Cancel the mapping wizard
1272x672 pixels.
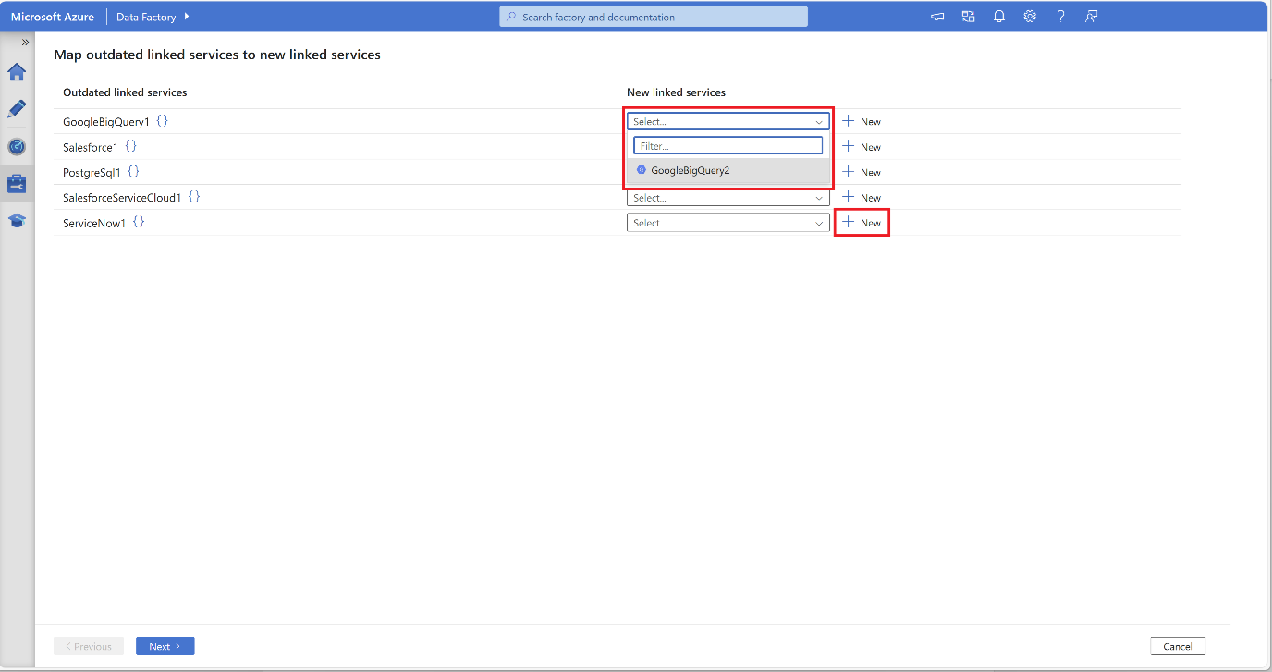(x=1178, y=646)
